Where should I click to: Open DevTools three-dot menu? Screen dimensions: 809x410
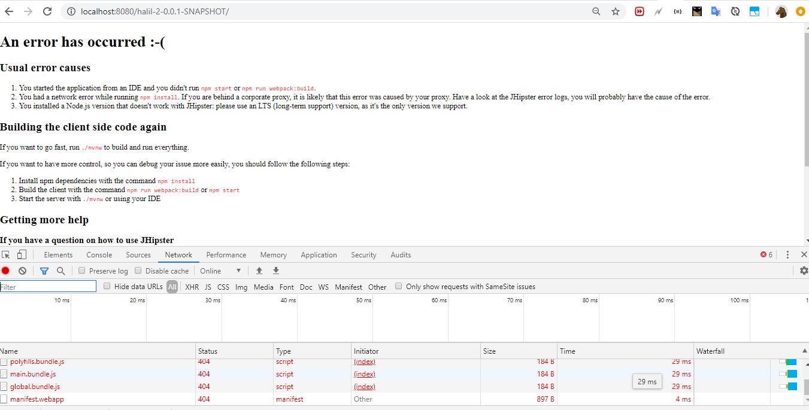coord(787,254)
